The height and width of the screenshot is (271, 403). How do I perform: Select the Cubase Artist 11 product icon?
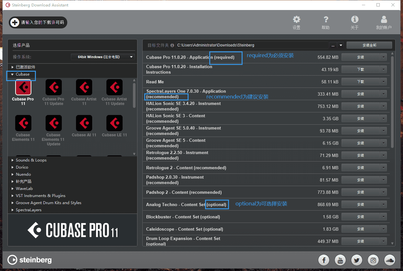click(84, 88)
